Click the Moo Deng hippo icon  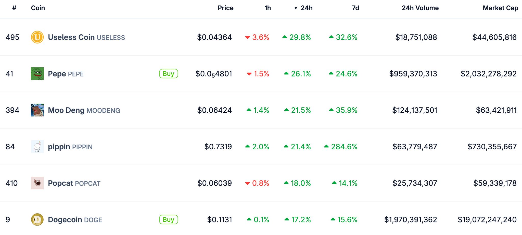pyautogui.click(x=37, y=110)
